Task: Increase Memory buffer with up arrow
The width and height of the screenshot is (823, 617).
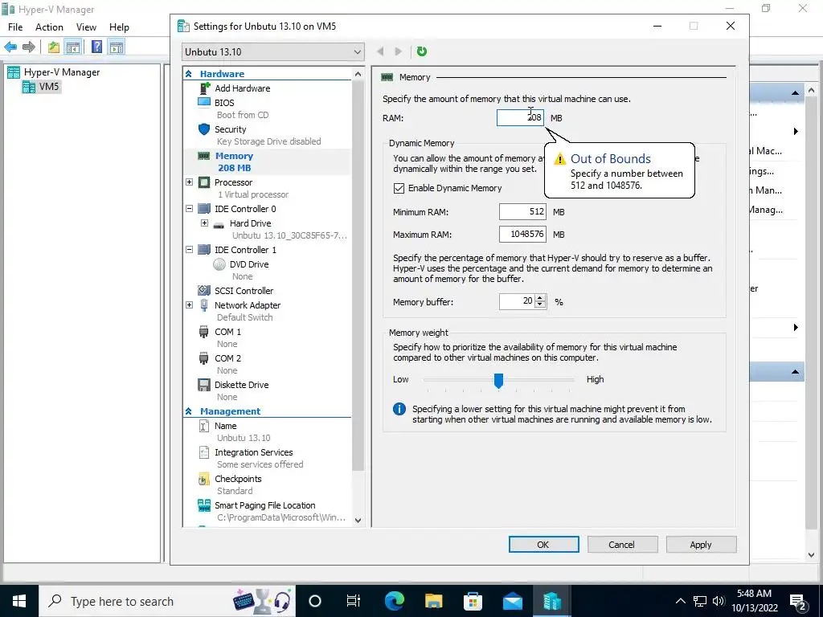Action: pyautogui.click(x=540, y=297)
